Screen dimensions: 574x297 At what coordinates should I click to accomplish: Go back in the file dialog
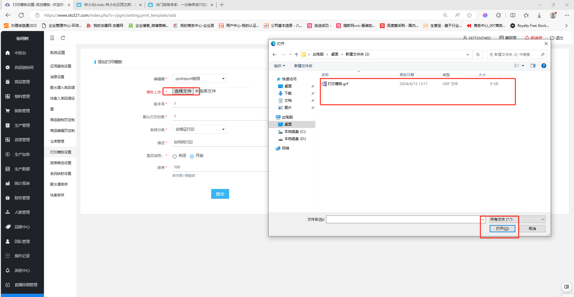click(x=274, y=54)
